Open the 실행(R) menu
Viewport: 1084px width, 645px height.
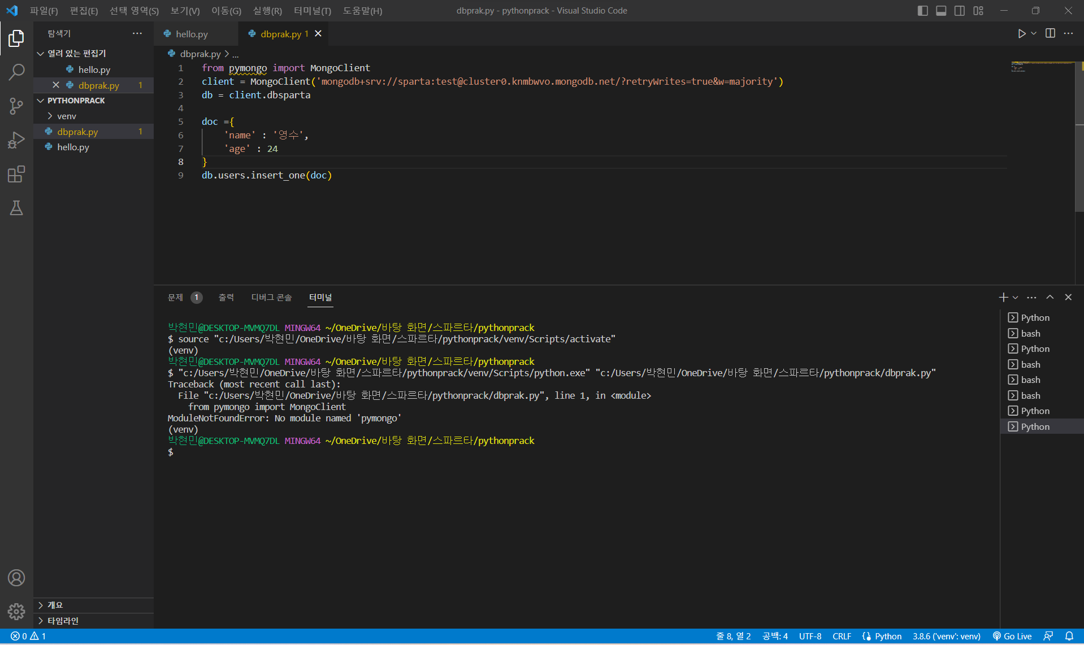point(267,11)
